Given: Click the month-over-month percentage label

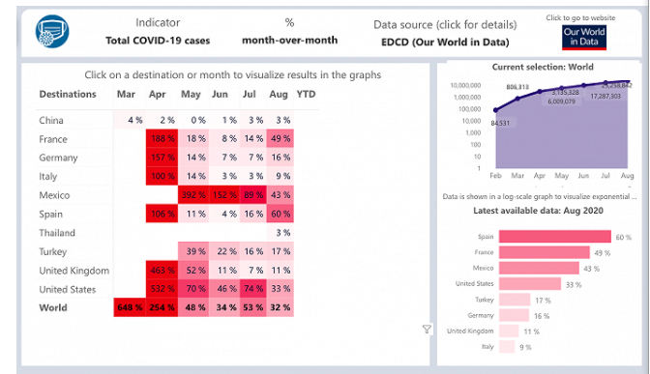Looking at the screenshot, I should [290, 41].
